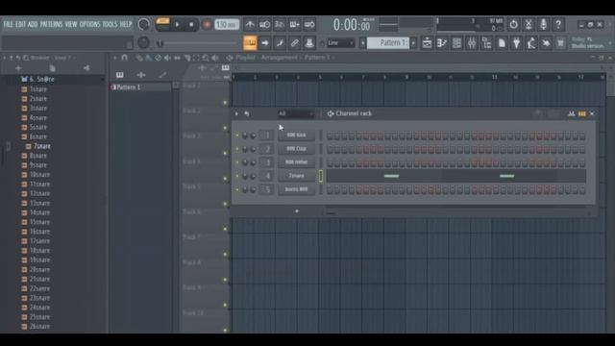Click the step-forward arrow icon
The image size is (615, 346).
click(x=265, y=42)
